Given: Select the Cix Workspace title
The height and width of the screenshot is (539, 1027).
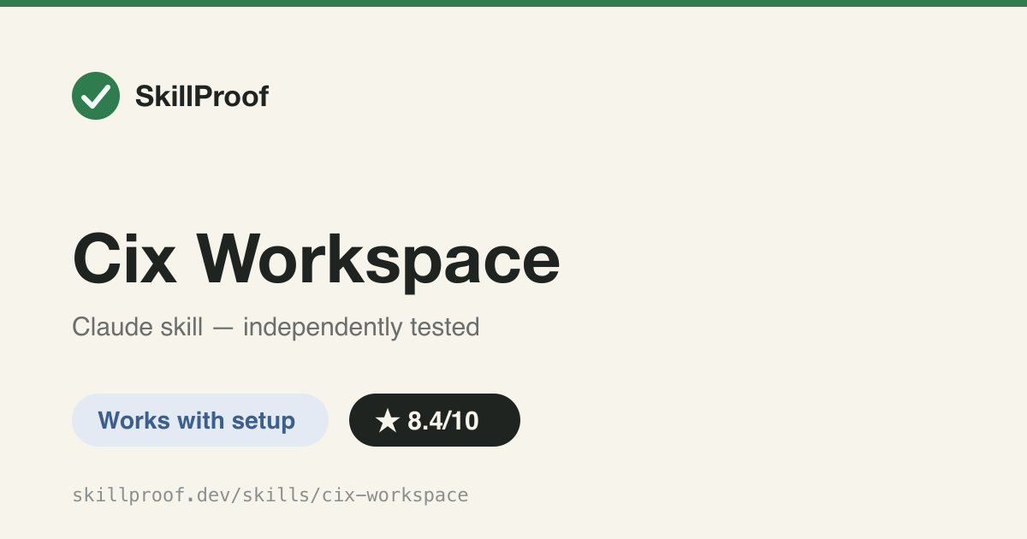Looking at the screenshot, I should (316, 260).
